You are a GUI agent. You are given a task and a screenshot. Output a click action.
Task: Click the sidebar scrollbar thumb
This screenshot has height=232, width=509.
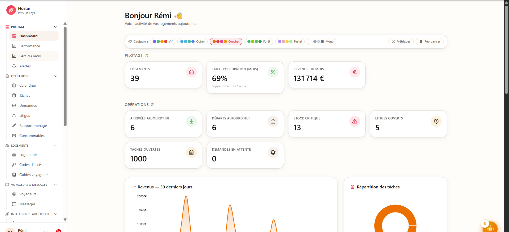point(65,76)
